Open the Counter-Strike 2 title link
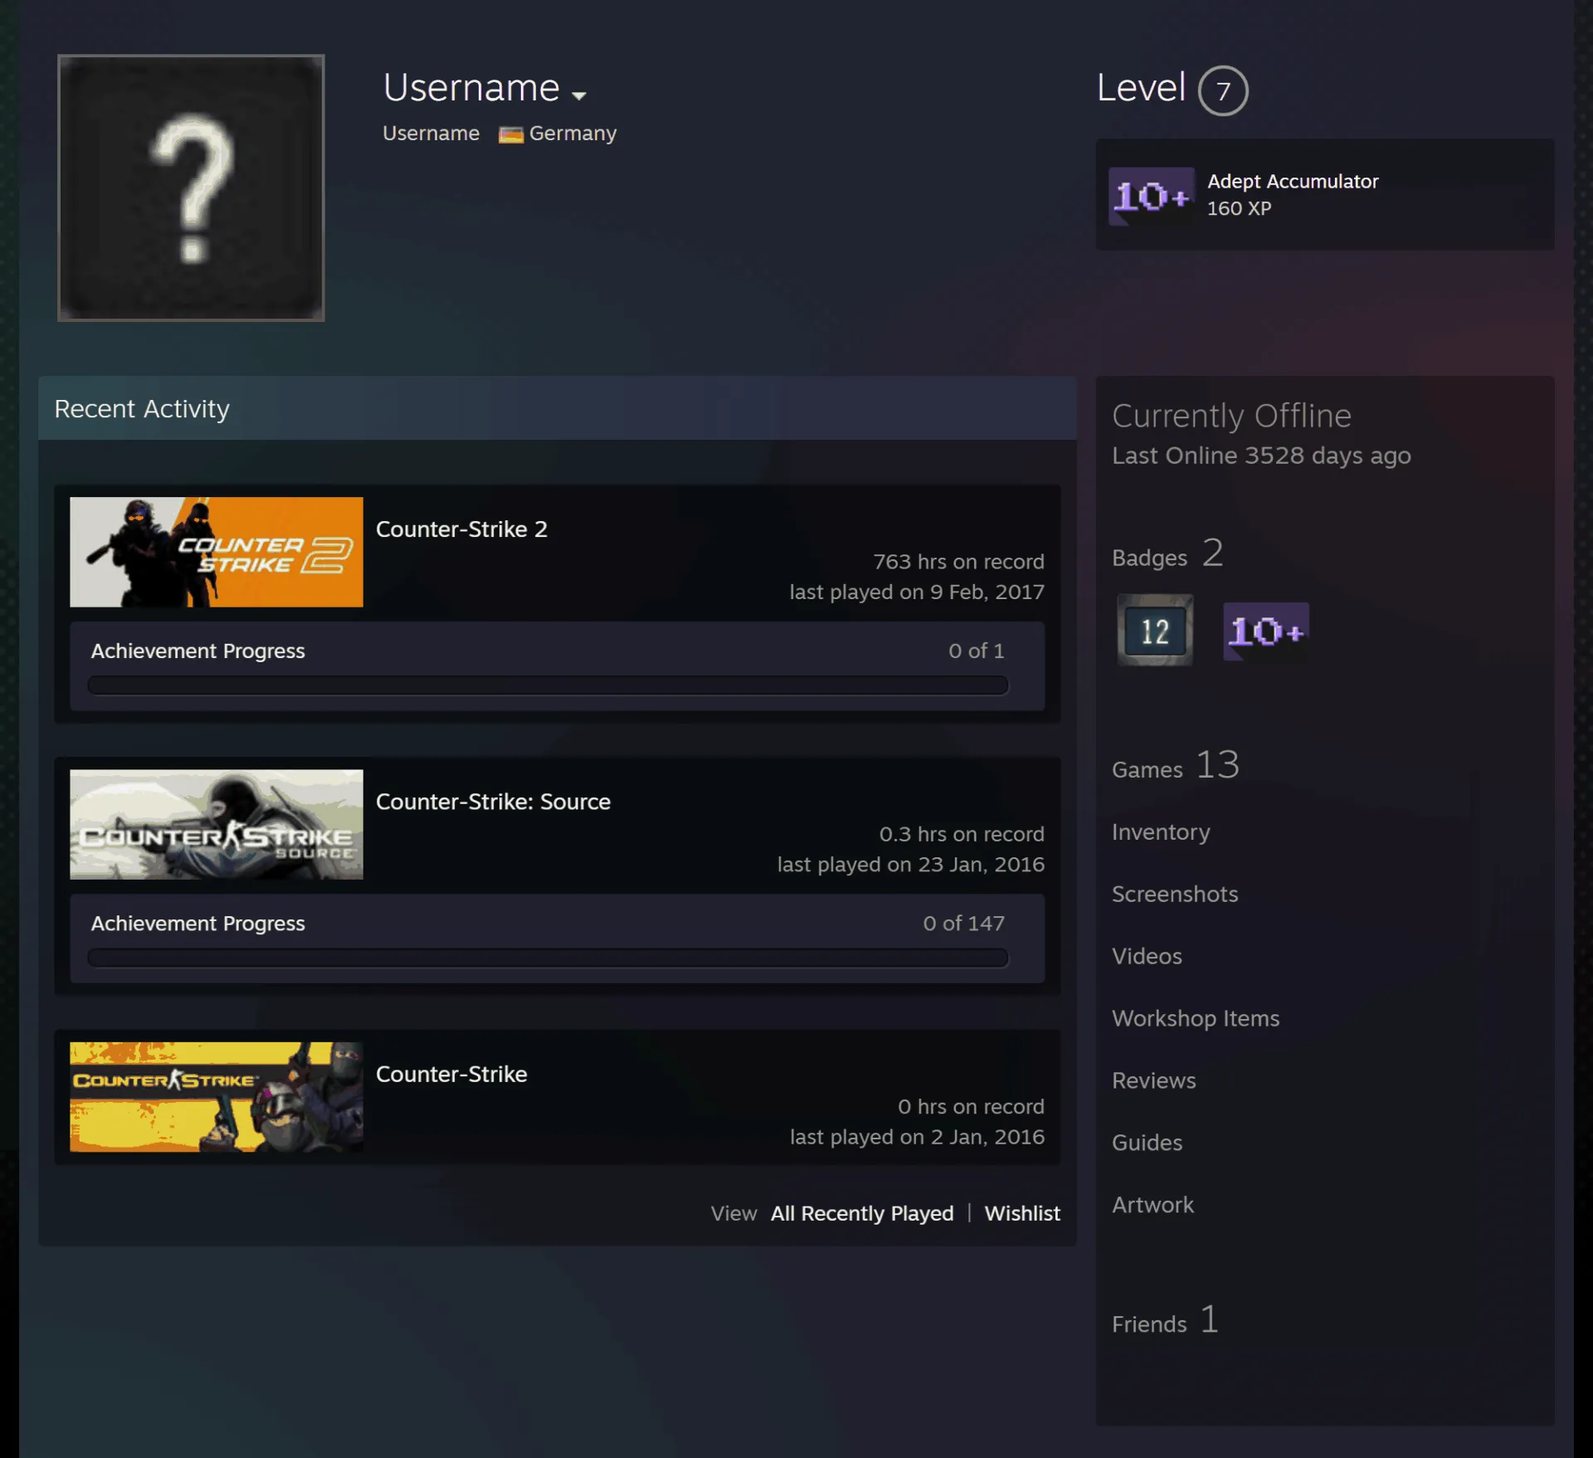The width and height of the screenshot is (1593, 1458). pos(461,529)
